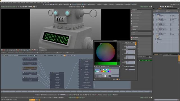Select the Octane Transform Value node header
The width and height of the screenshot is (180, 101).
tap(30, 73)
